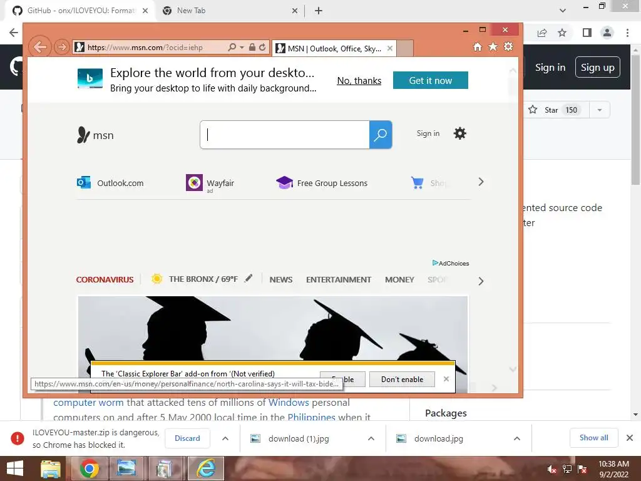
Task: Open File Explorer from taskbar
Action: [x=51, y=468]
